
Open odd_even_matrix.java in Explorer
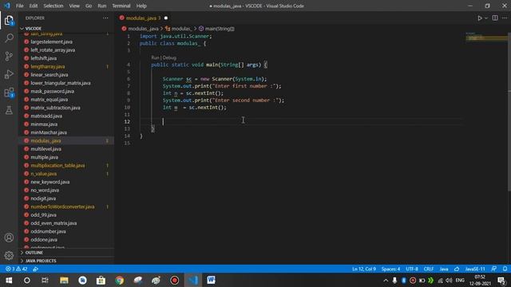(x=53, y=223)
